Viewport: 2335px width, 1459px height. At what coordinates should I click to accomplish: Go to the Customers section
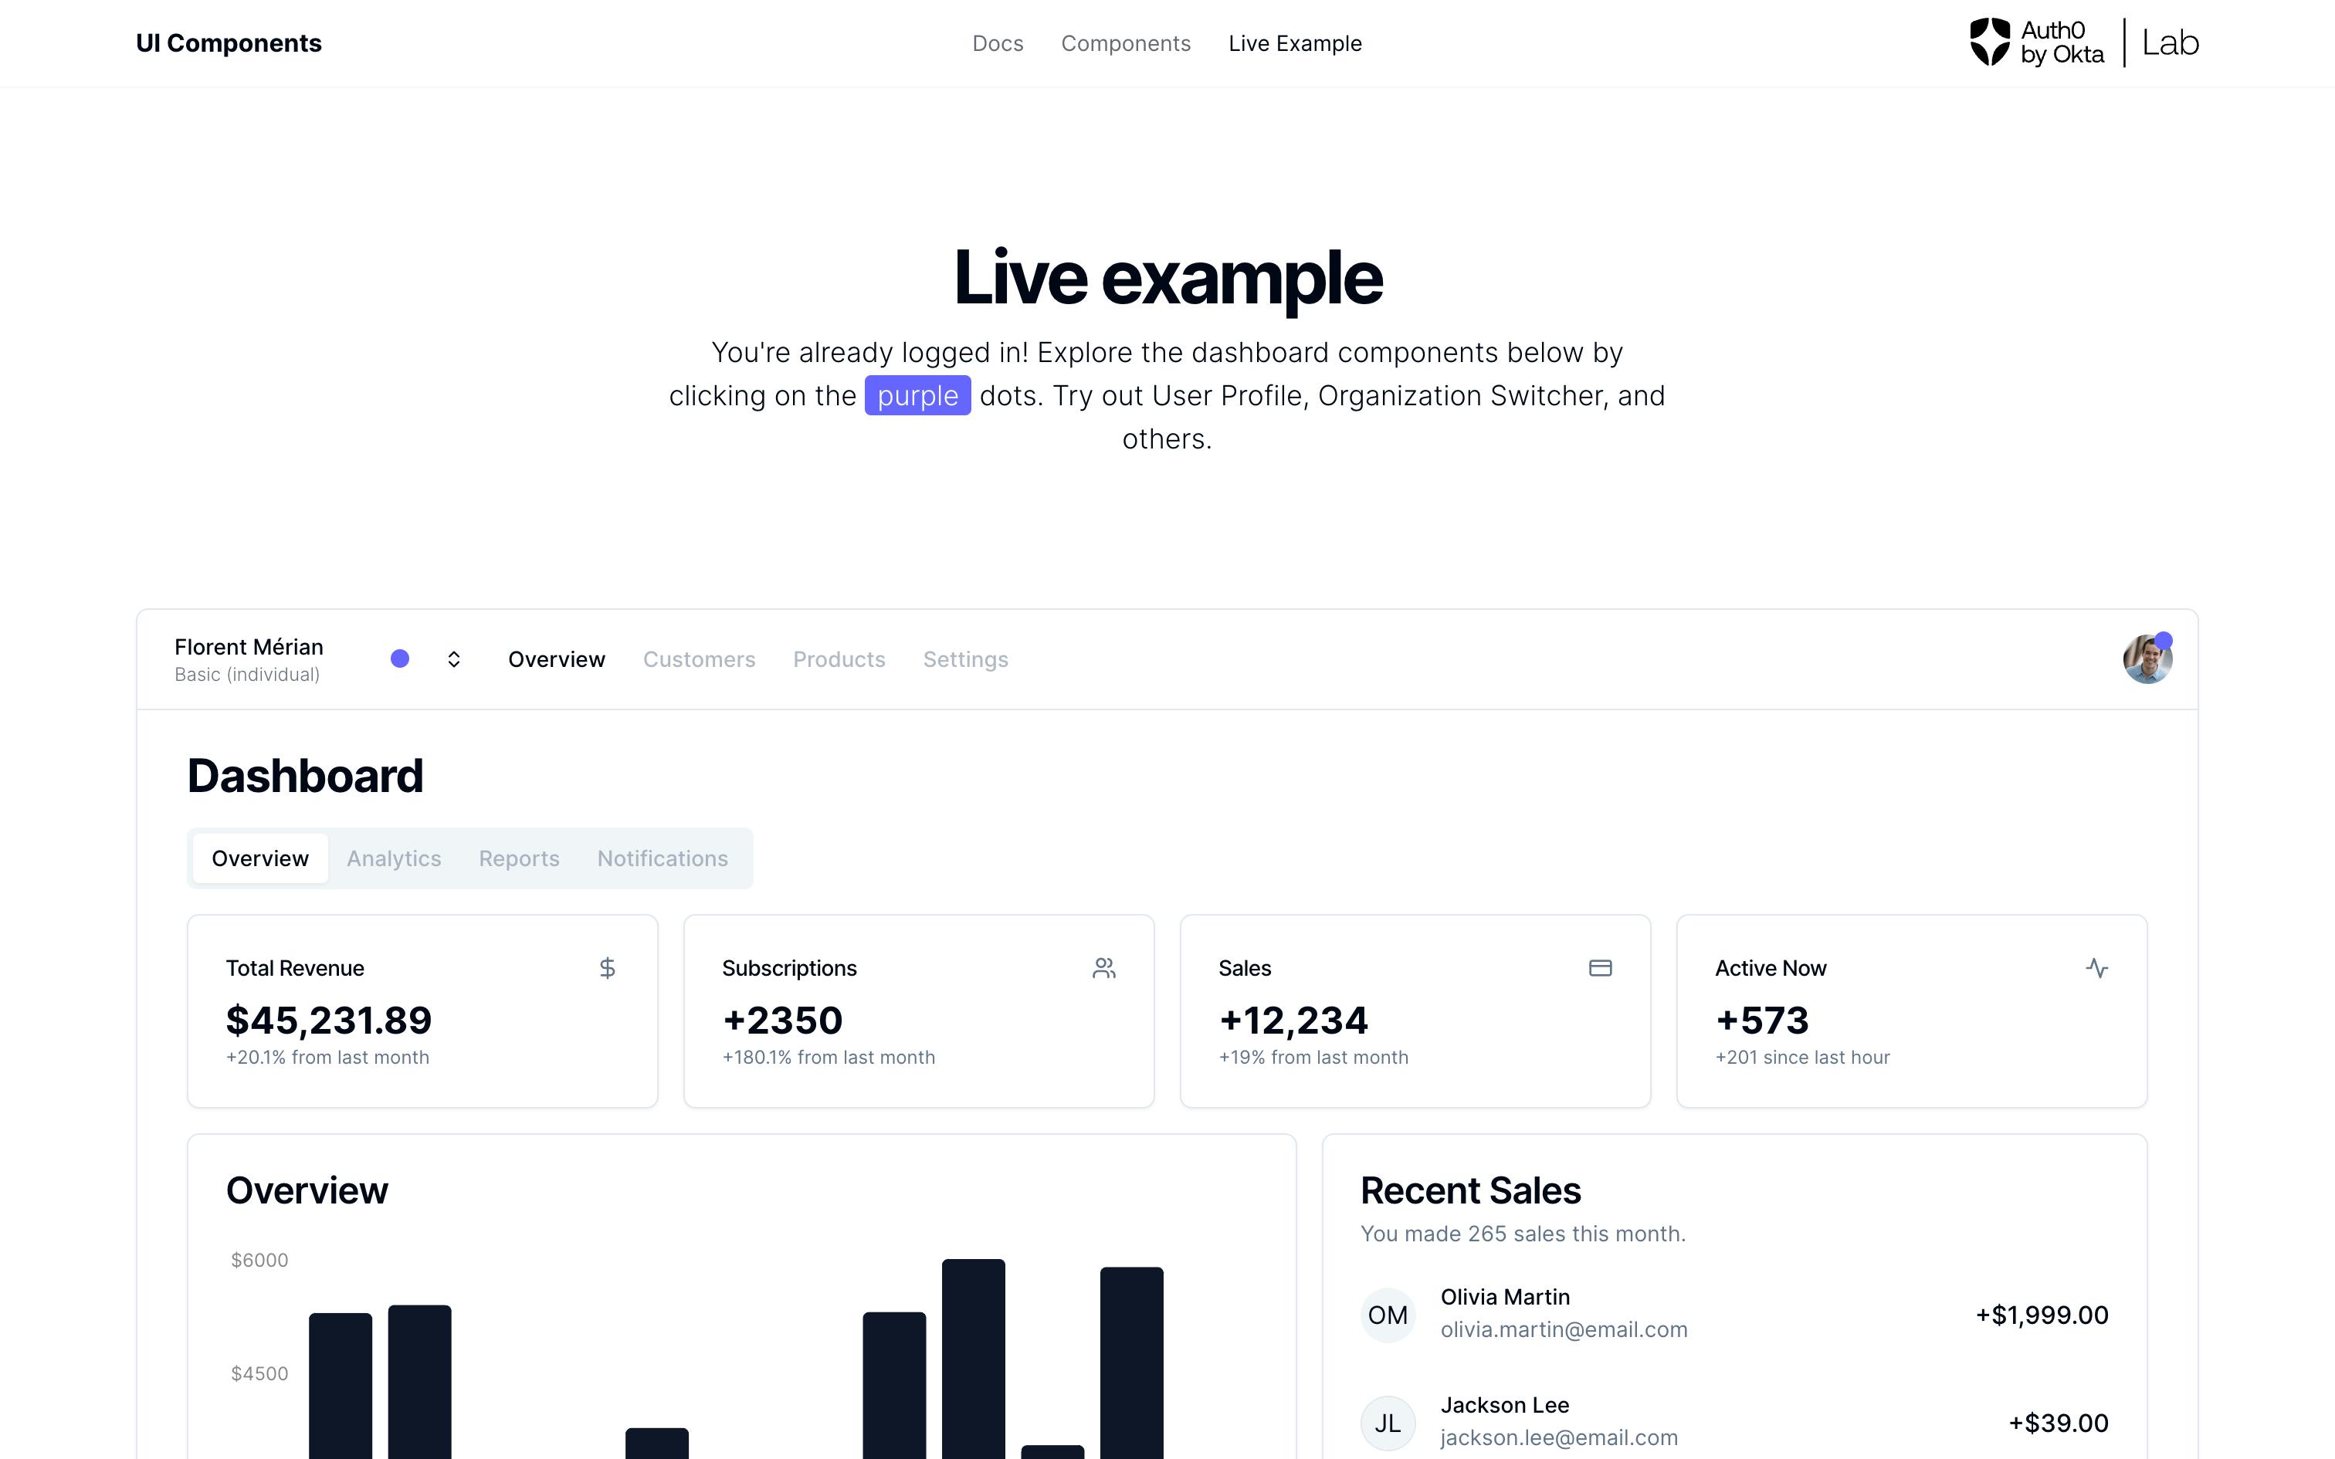[x=700, y=659]
